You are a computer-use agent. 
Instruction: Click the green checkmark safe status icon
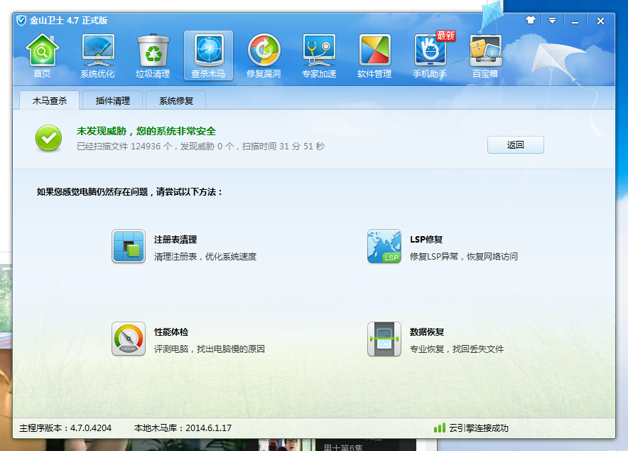48,138
